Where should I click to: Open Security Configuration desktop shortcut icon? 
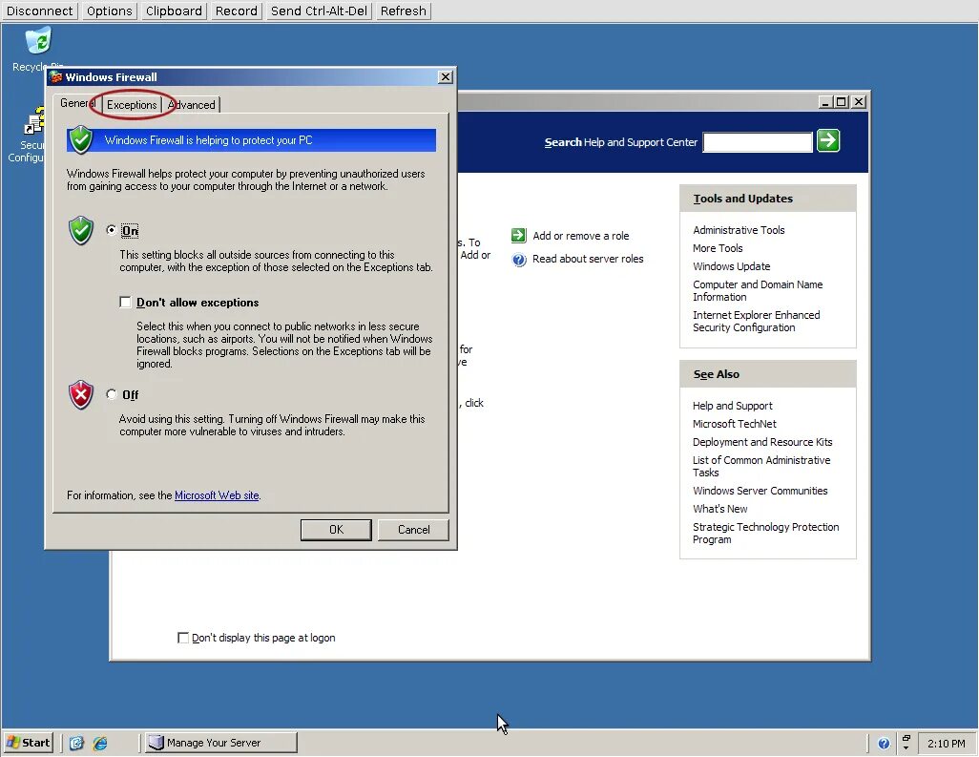pyautogui.click(x=33, y=122)
